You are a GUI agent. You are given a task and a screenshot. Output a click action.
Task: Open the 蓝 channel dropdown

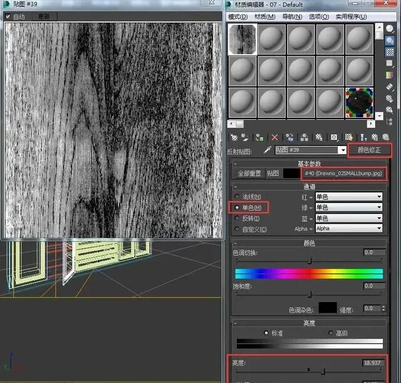[349, 218]
